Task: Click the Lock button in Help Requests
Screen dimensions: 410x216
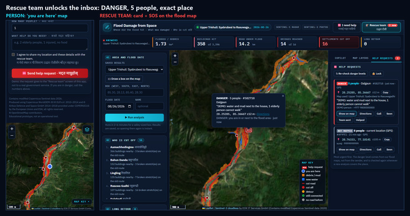Action: click(x=377, y=74)
